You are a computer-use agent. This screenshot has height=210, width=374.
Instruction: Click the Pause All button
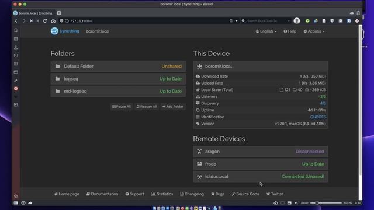tap(122, 107)
